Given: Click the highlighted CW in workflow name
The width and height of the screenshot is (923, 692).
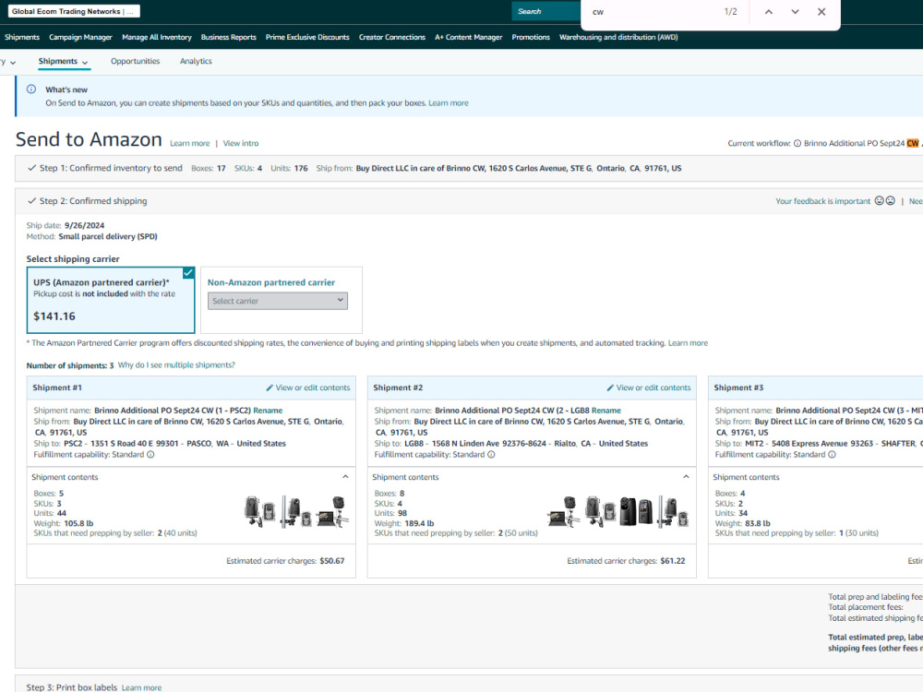Looking at the screenshot, I should click(913, 143).
